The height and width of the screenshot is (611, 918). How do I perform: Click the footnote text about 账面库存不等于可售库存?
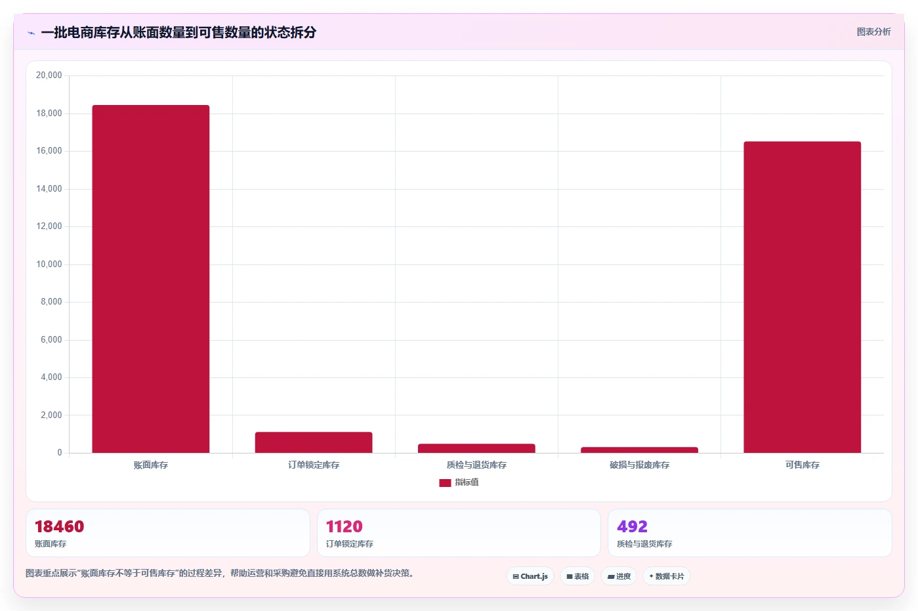(220, 573)
